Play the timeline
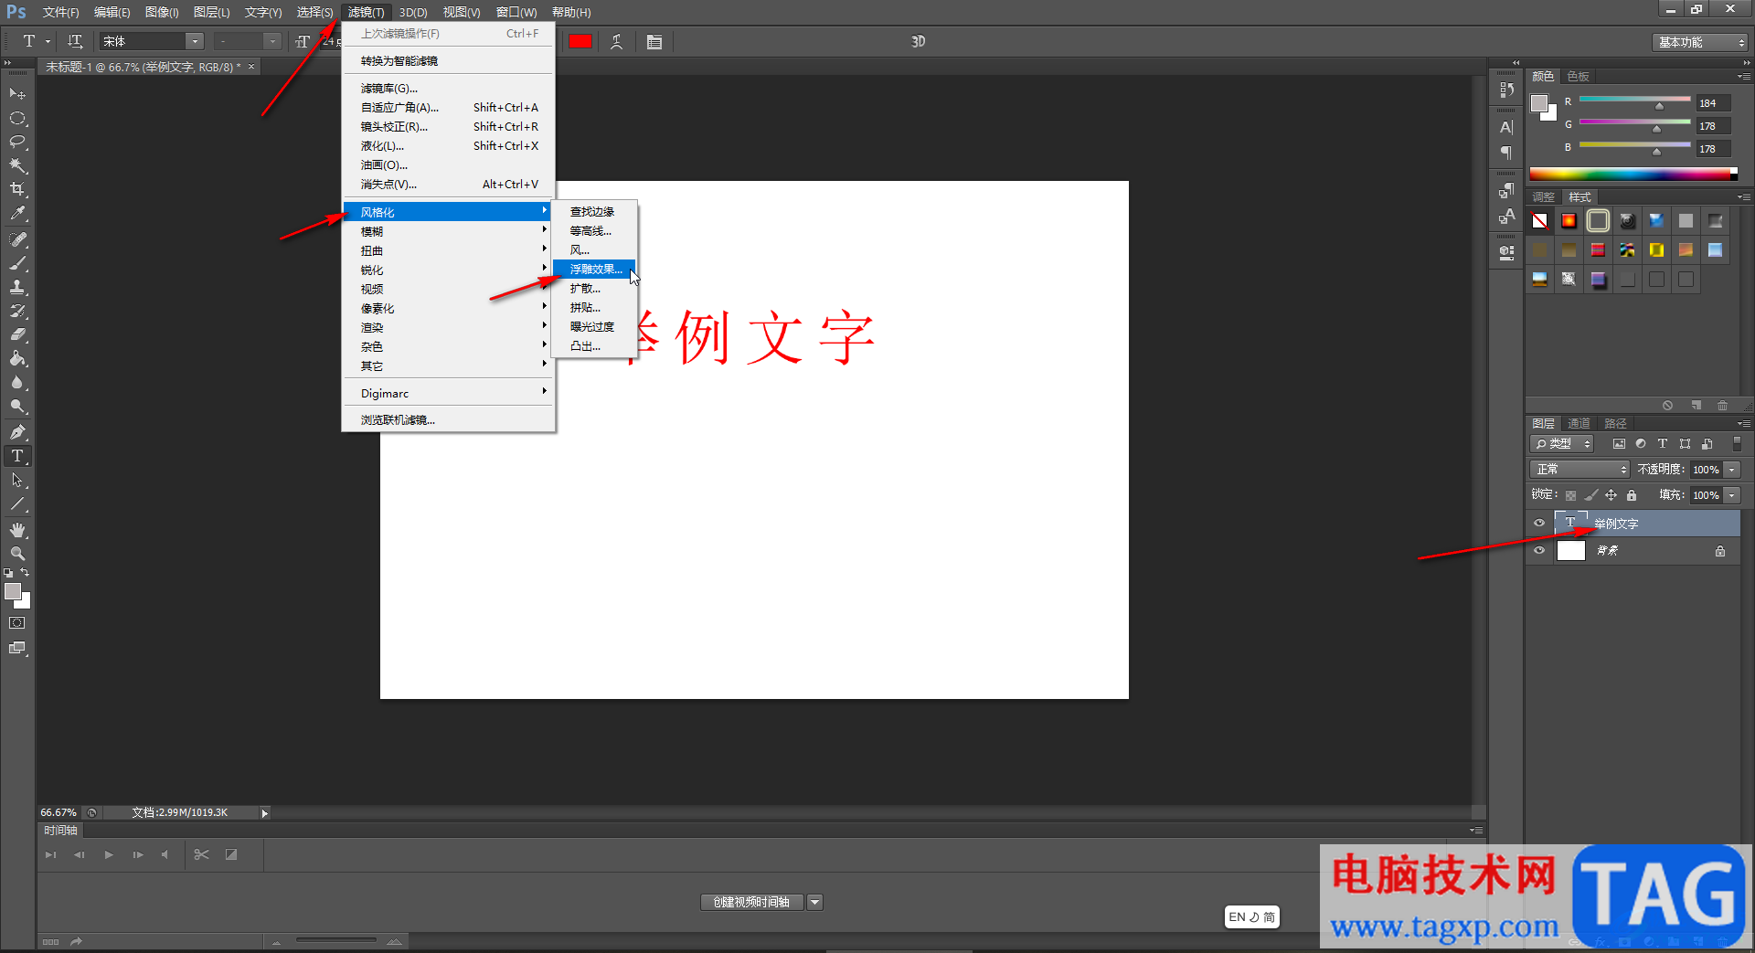The width and height of the screenshot is (1755, 953). tap(109, 855)
